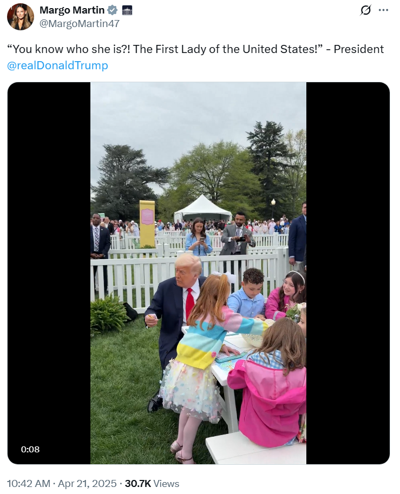400x494 pixels.
Task: Click the left black letterbox of video
Action: 49,273
